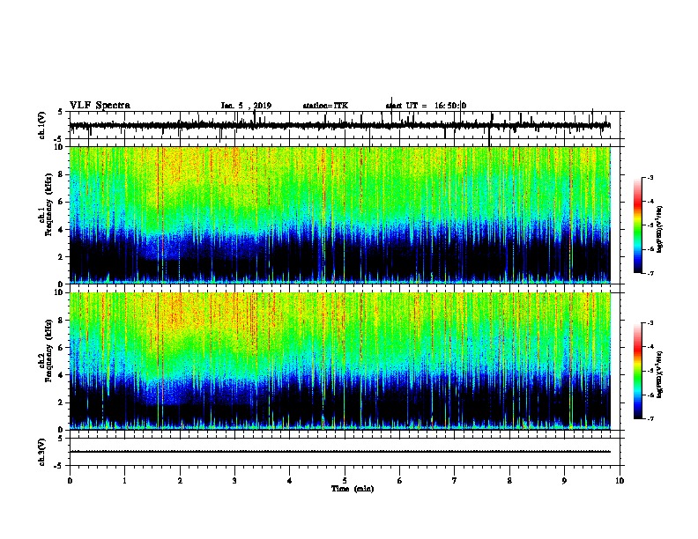Click the "4" tick on the time axis

pyautogui.click(x=290, y=481)
